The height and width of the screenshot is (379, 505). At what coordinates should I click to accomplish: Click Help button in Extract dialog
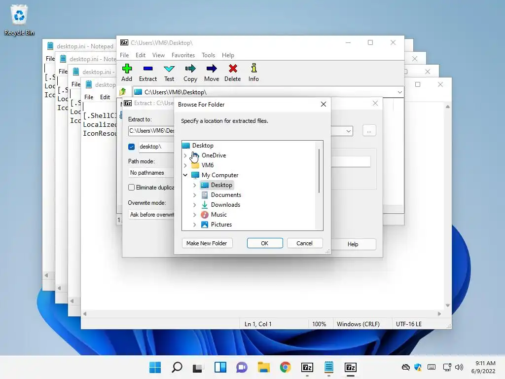pos(353,244)
